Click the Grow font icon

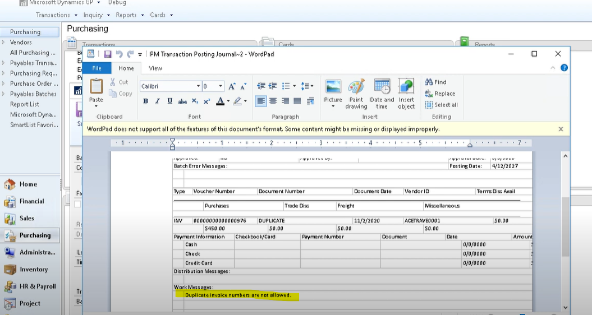pos(232,86)
